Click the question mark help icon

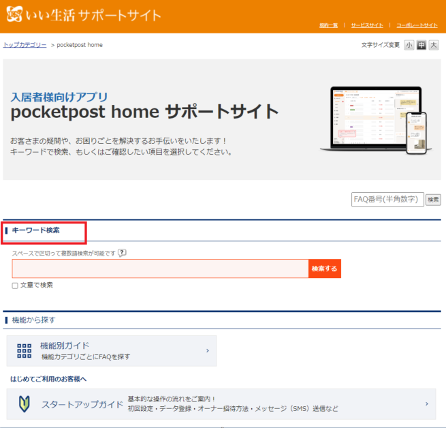[x=122, y=253]
